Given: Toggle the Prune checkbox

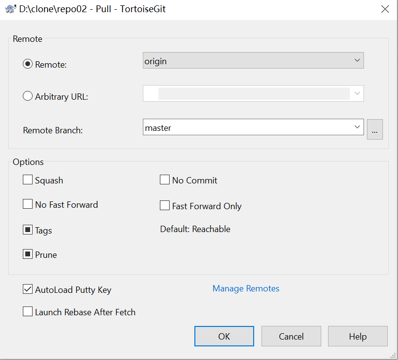Looking at the screenshot, I should click(x=28, y=254).
